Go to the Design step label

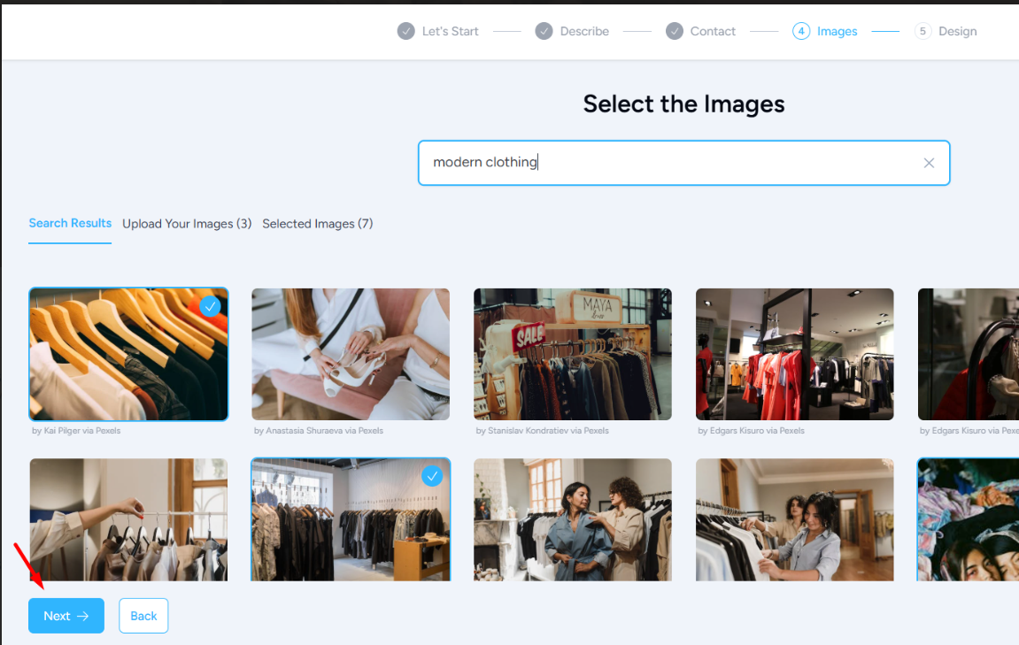957,31
